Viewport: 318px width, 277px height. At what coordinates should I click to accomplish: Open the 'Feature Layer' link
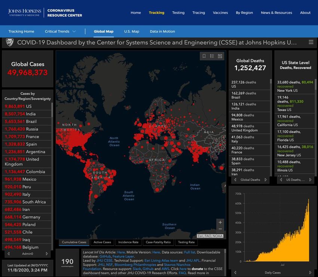[x=123, y=256]
